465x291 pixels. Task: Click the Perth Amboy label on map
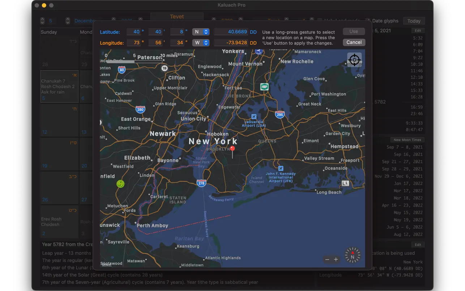pyautogui.click(x=152, y=225)
